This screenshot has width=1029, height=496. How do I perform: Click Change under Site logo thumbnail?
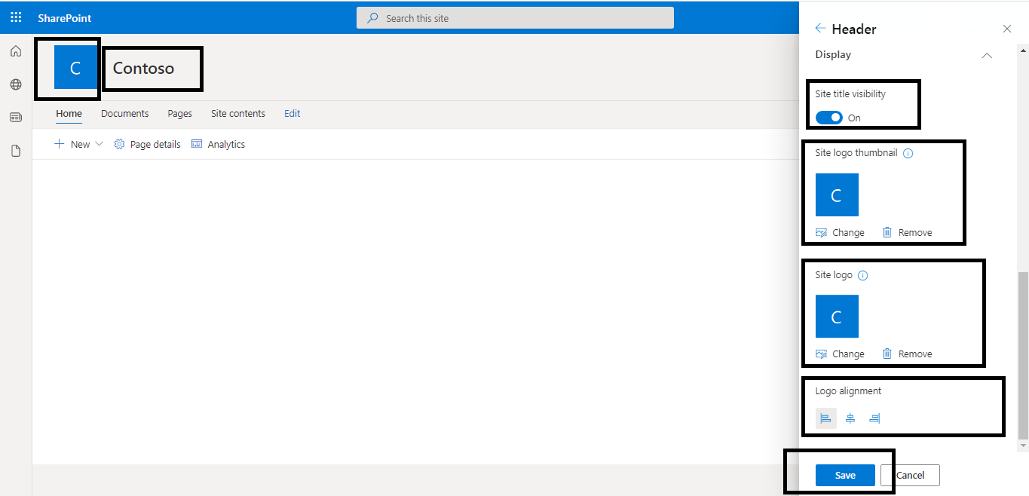click(840, 232)
